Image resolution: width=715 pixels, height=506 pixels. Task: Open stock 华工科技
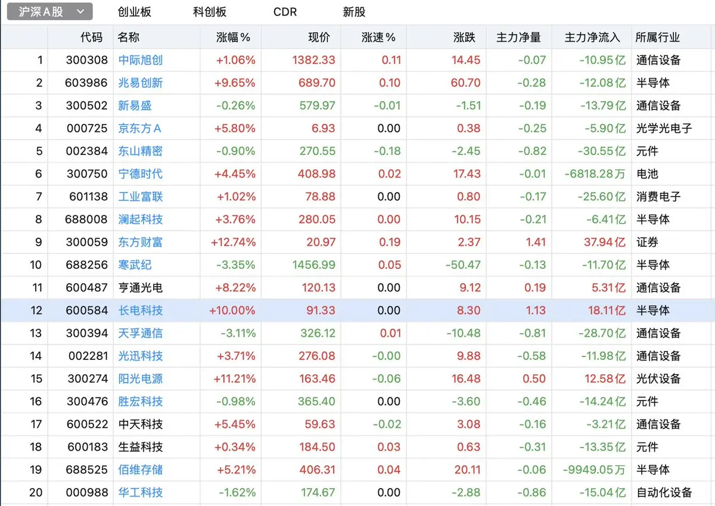[x=141, y=492]
